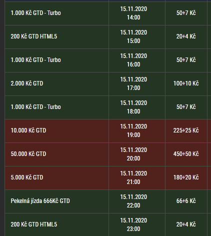Click the 450+50 Kč buy-in cell

click(x=186, y=154)
